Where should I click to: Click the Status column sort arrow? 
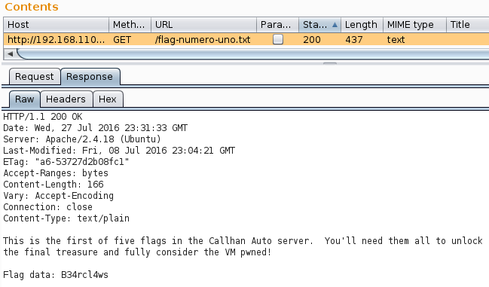click(335, 25)
